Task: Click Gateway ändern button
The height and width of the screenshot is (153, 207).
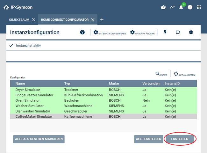Action: [143, 33]
